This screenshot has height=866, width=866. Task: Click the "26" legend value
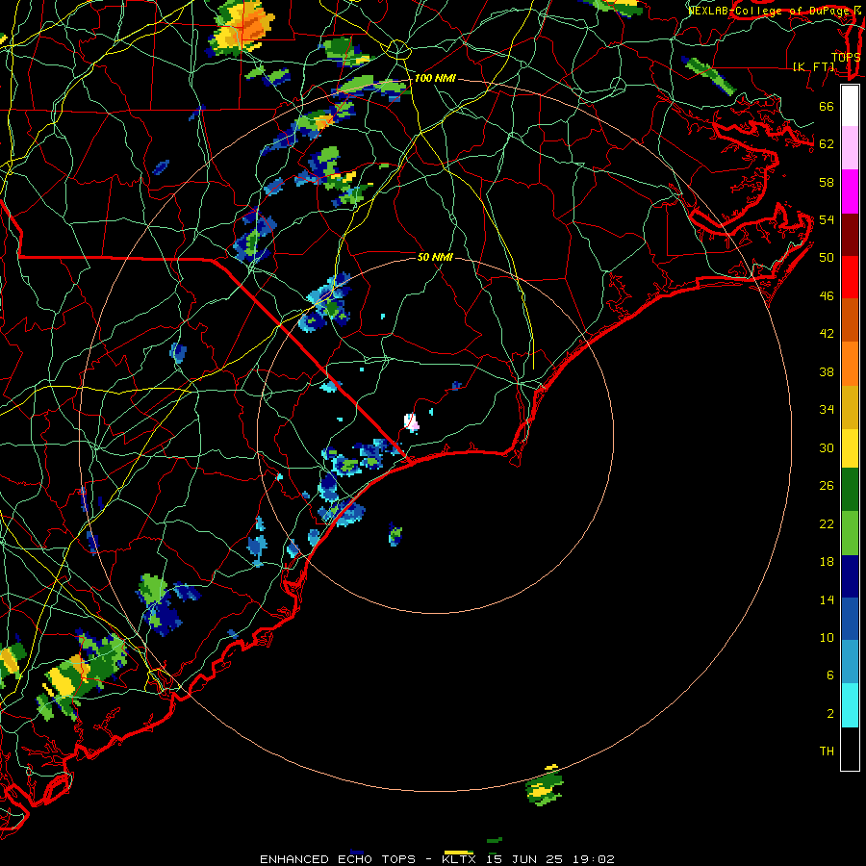point(827,486)
